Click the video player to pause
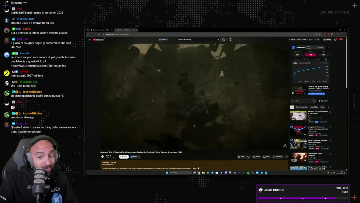The height and width of the screenshot is (203, 360). pyautogui.click(x=194, y=96)
